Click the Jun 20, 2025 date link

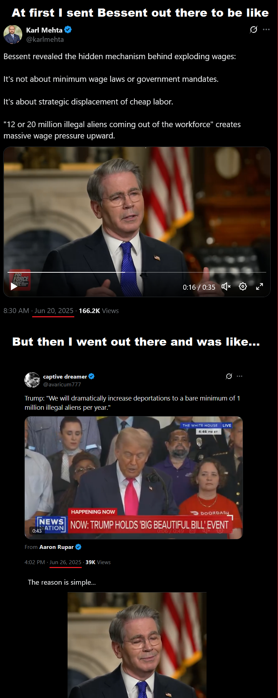[x=54, y=311]
